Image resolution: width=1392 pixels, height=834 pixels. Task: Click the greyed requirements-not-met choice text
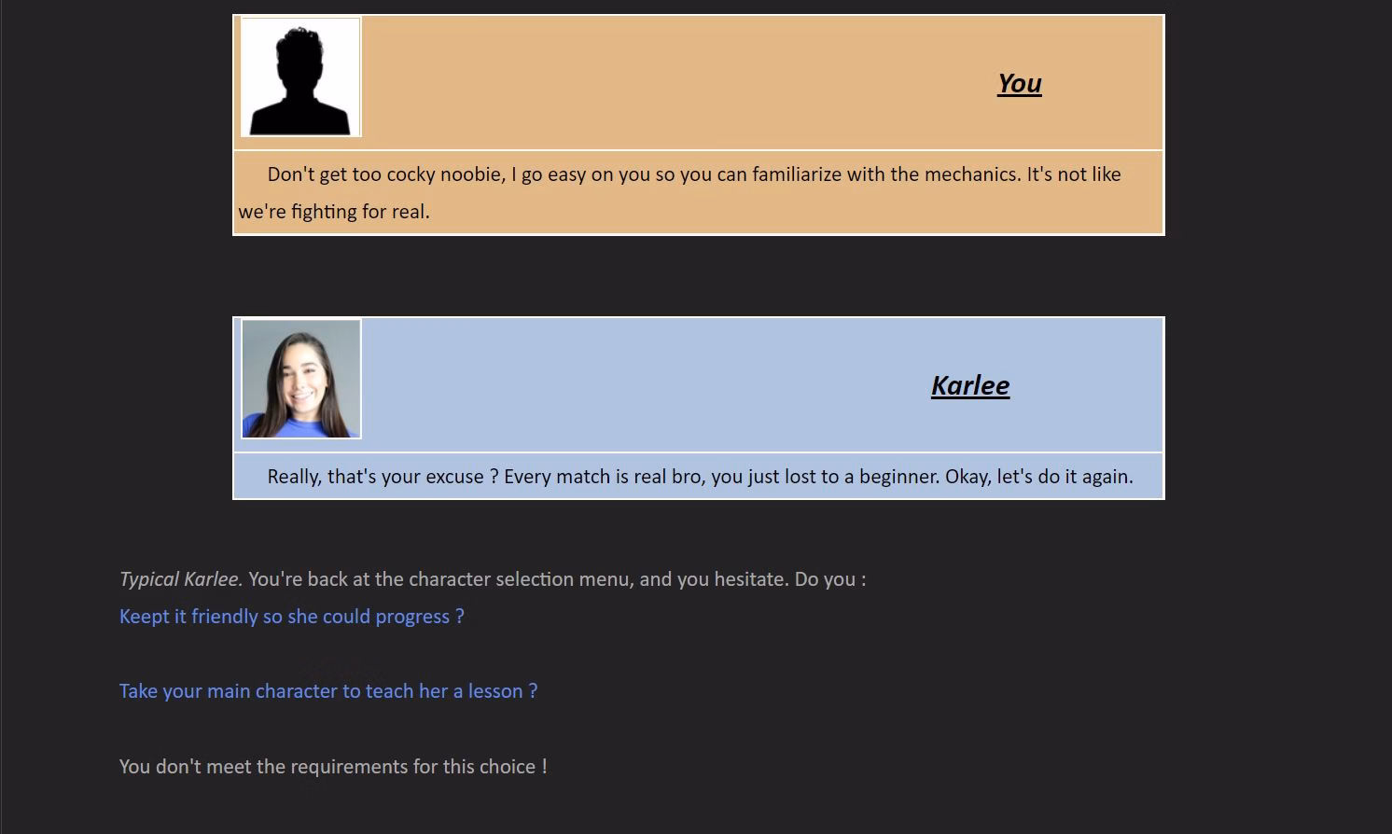tap(333, 766)
